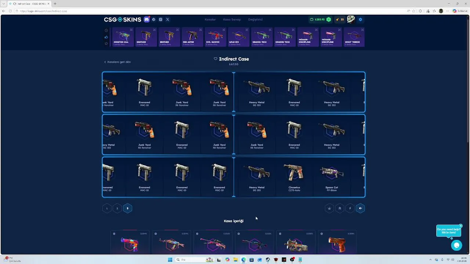Open Steam from taskbar
The image size is (470, 264).
[x=268, y=260]
